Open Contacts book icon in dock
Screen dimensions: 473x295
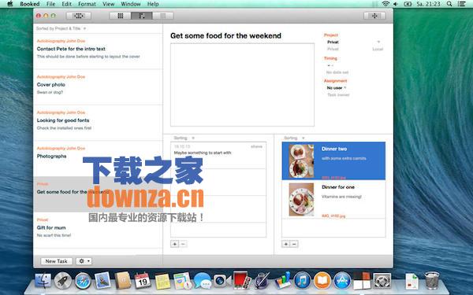[122, 281]
